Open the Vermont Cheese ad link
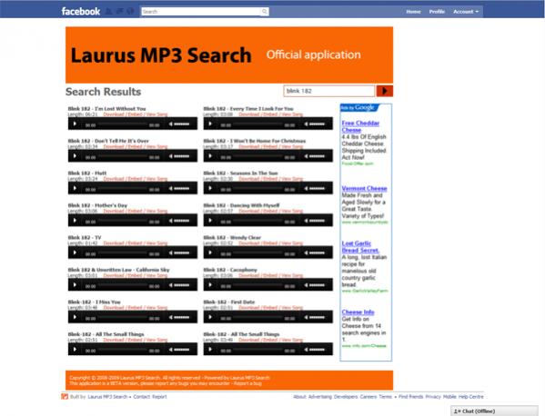This screenshot has height=416, width=545. 364,188
